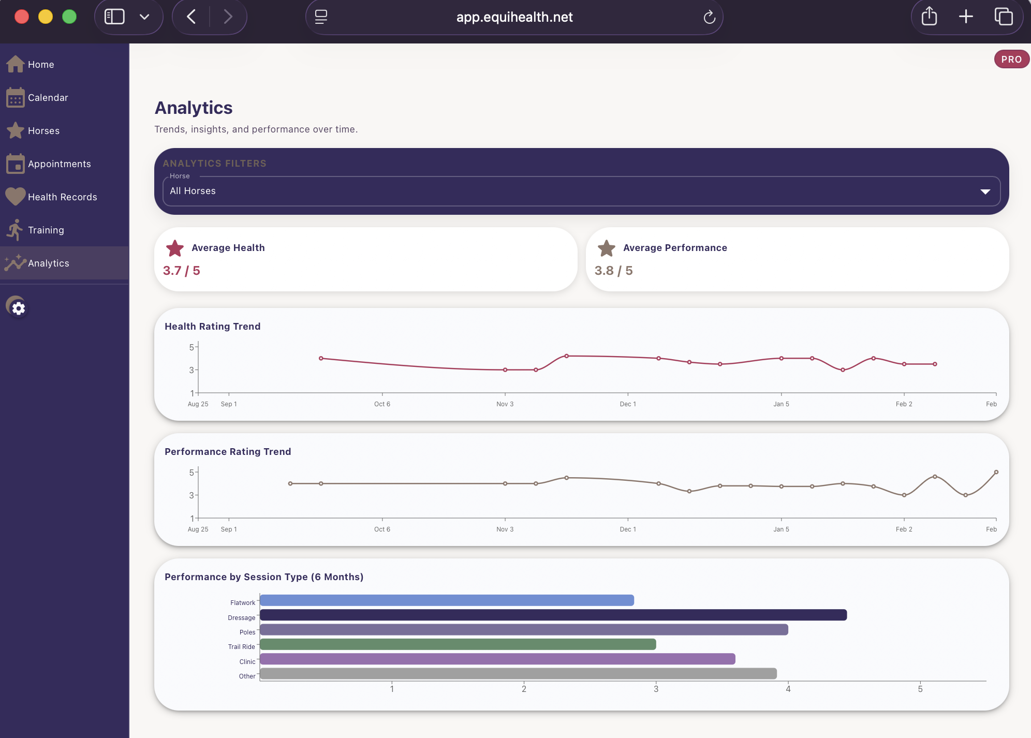Open the sidebar toggle dropdown chevron in toolbar
The height and width of the screenshot is (738, 1031).
click(x=144, y=17)
